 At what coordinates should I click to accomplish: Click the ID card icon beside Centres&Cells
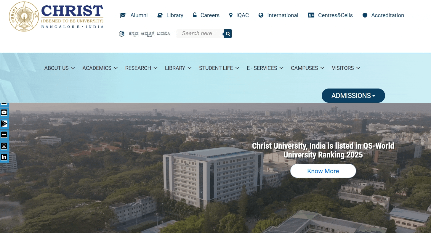311,15
